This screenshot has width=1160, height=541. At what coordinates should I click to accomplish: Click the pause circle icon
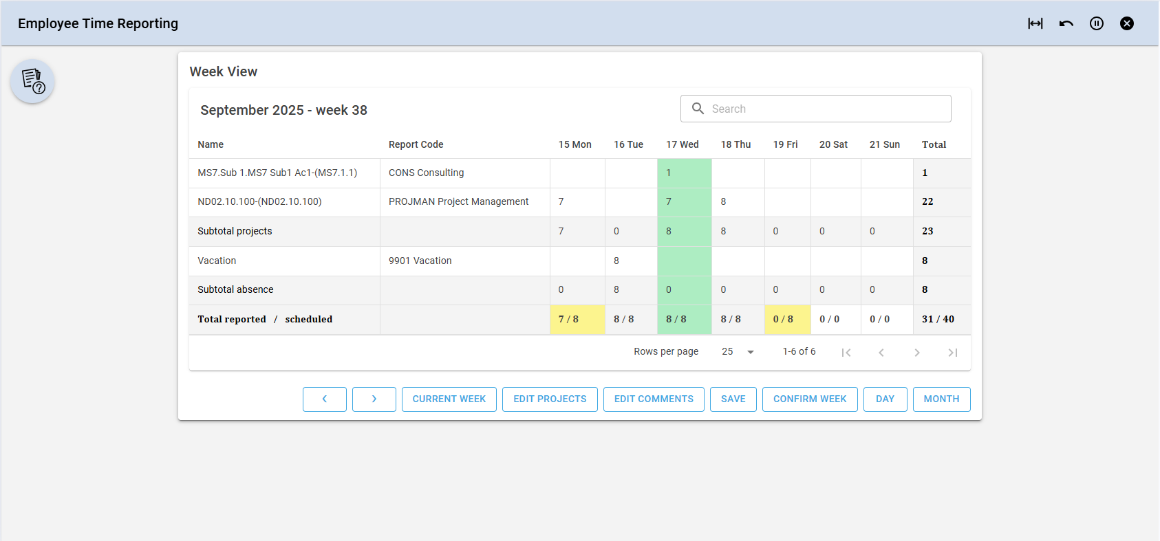[x=1097, y=23]
